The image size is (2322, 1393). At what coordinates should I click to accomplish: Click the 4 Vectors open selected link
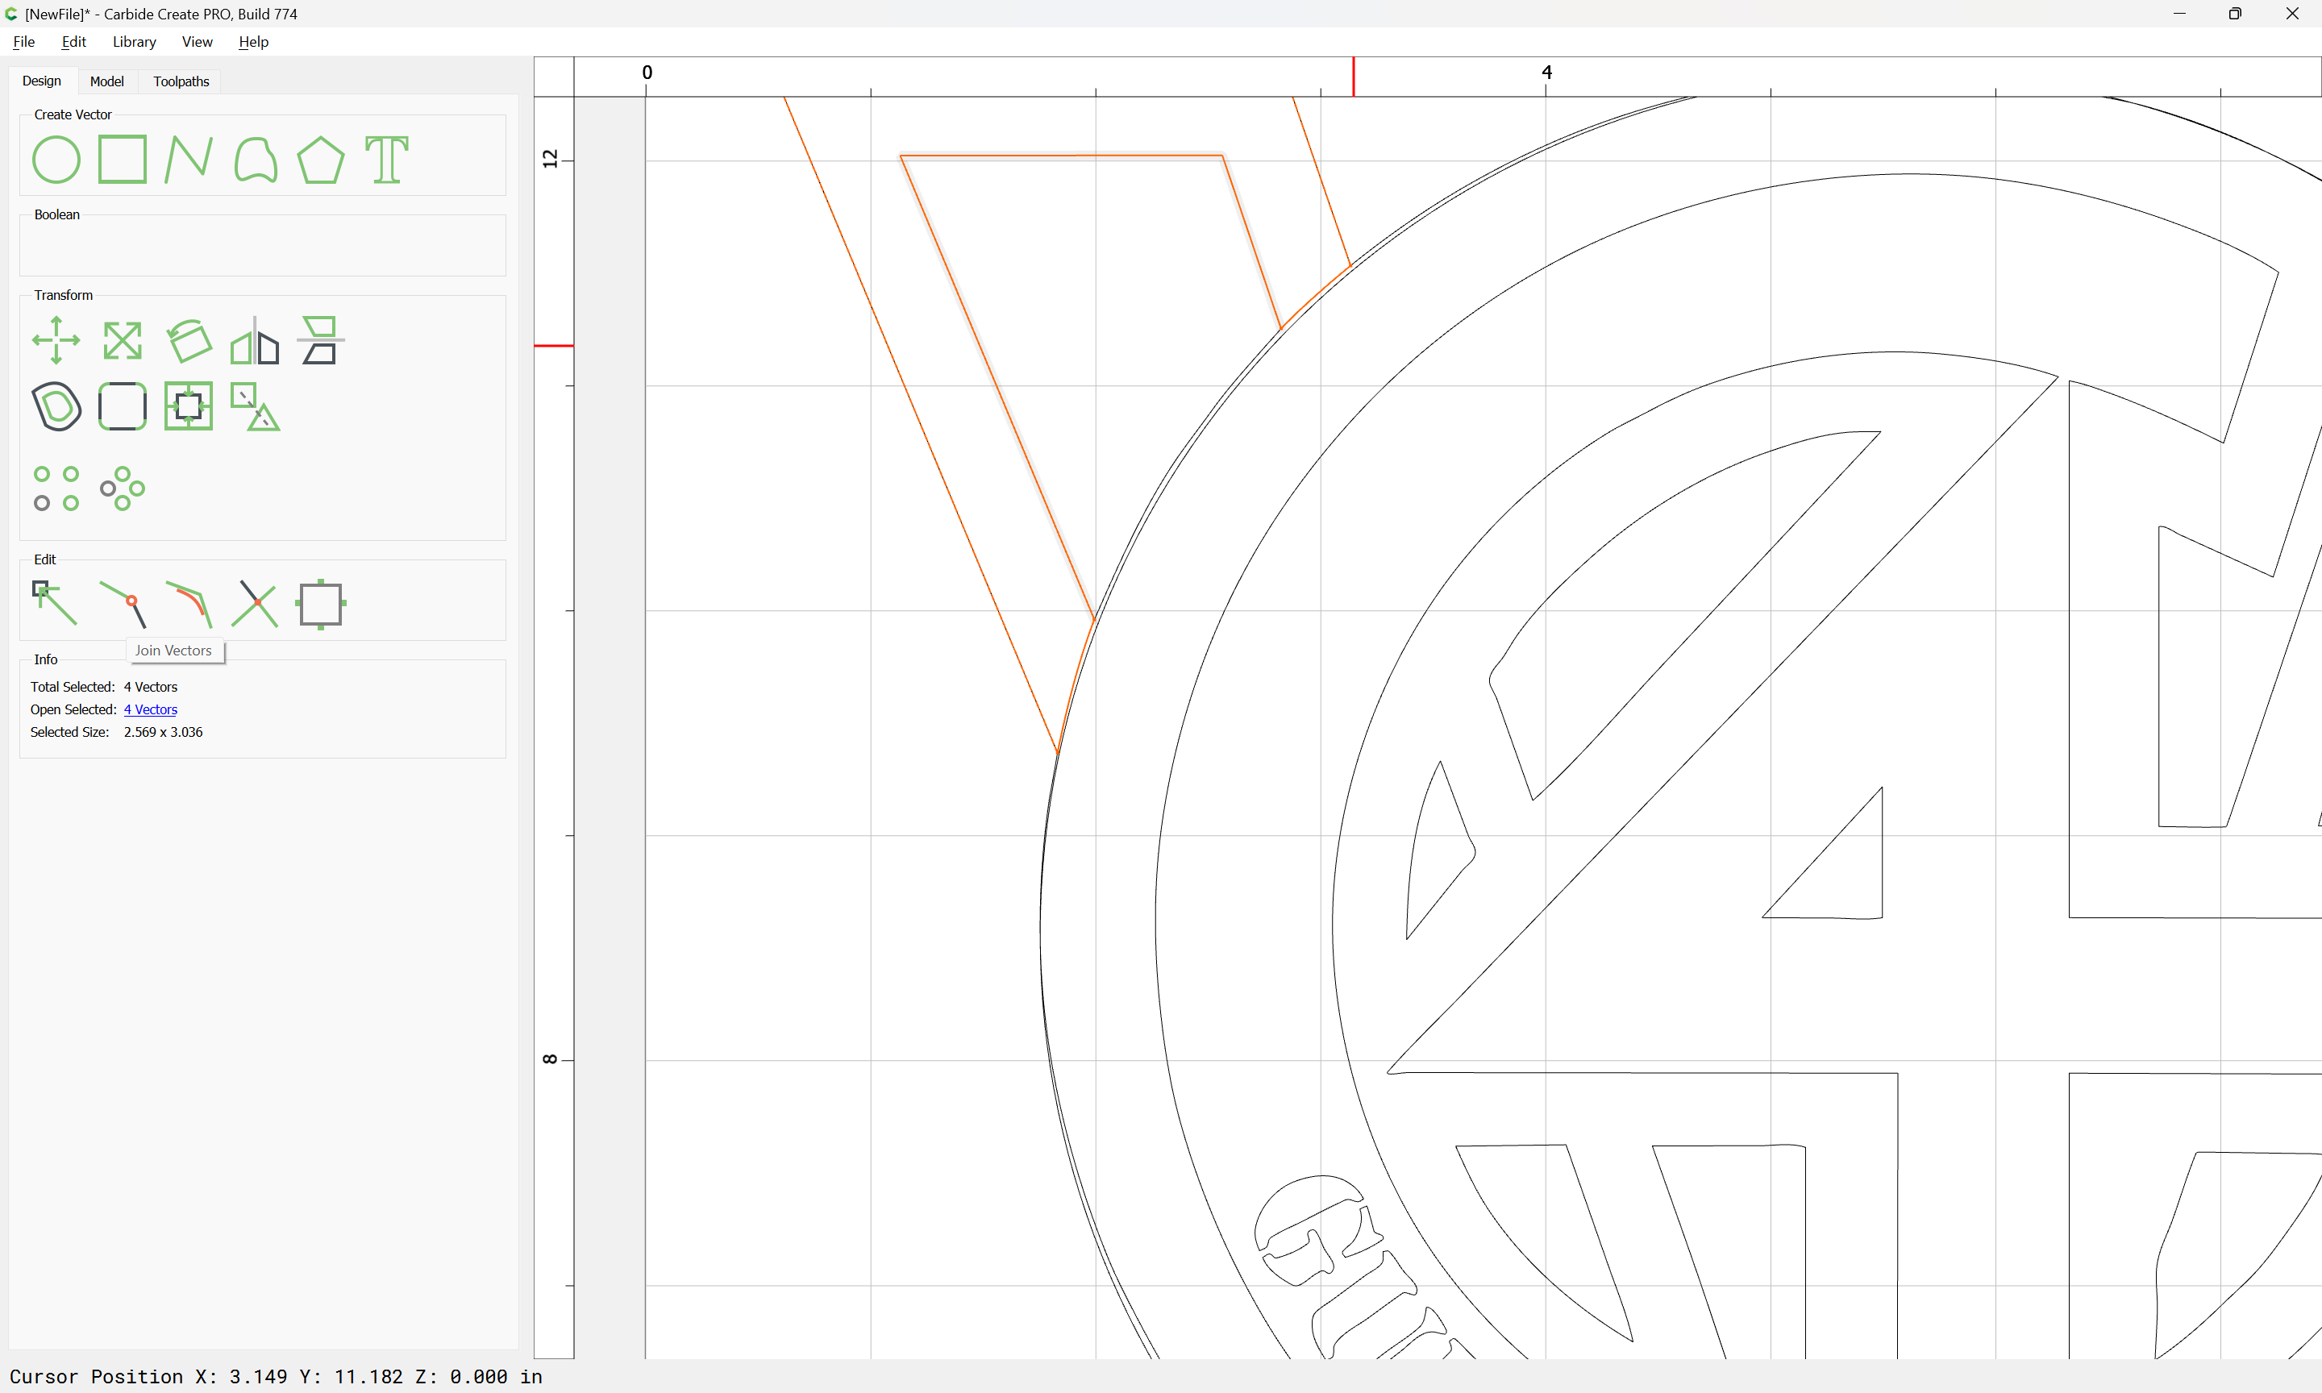coord(150,709)
